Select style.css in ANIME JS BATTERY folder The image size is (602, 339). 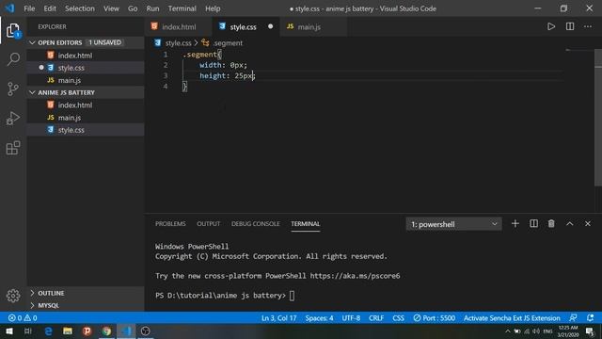pyautogui.click(x=86, y=130)
